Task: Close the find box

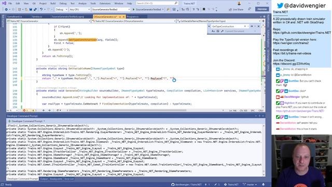Action: point(258,26)
